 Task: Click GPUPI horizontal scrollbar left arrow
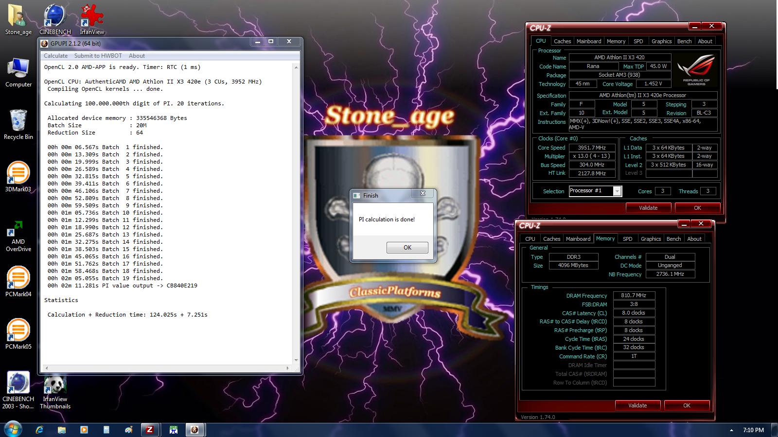[x=46, y=369]
